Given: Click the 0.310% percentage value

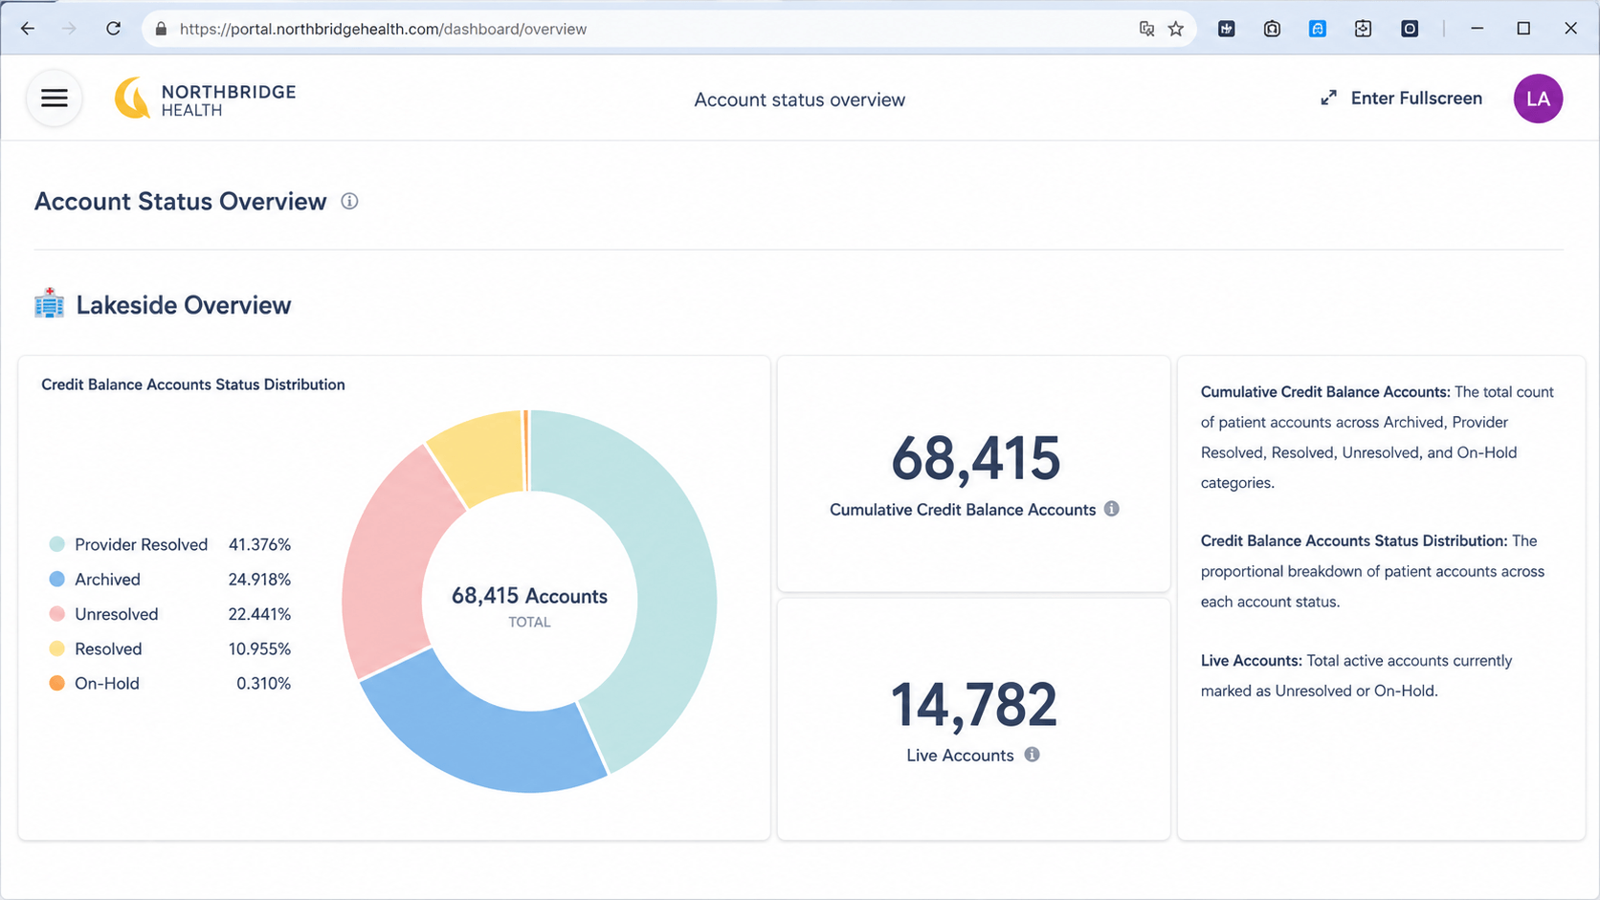Looking at the screenshot, I should 263,683.
